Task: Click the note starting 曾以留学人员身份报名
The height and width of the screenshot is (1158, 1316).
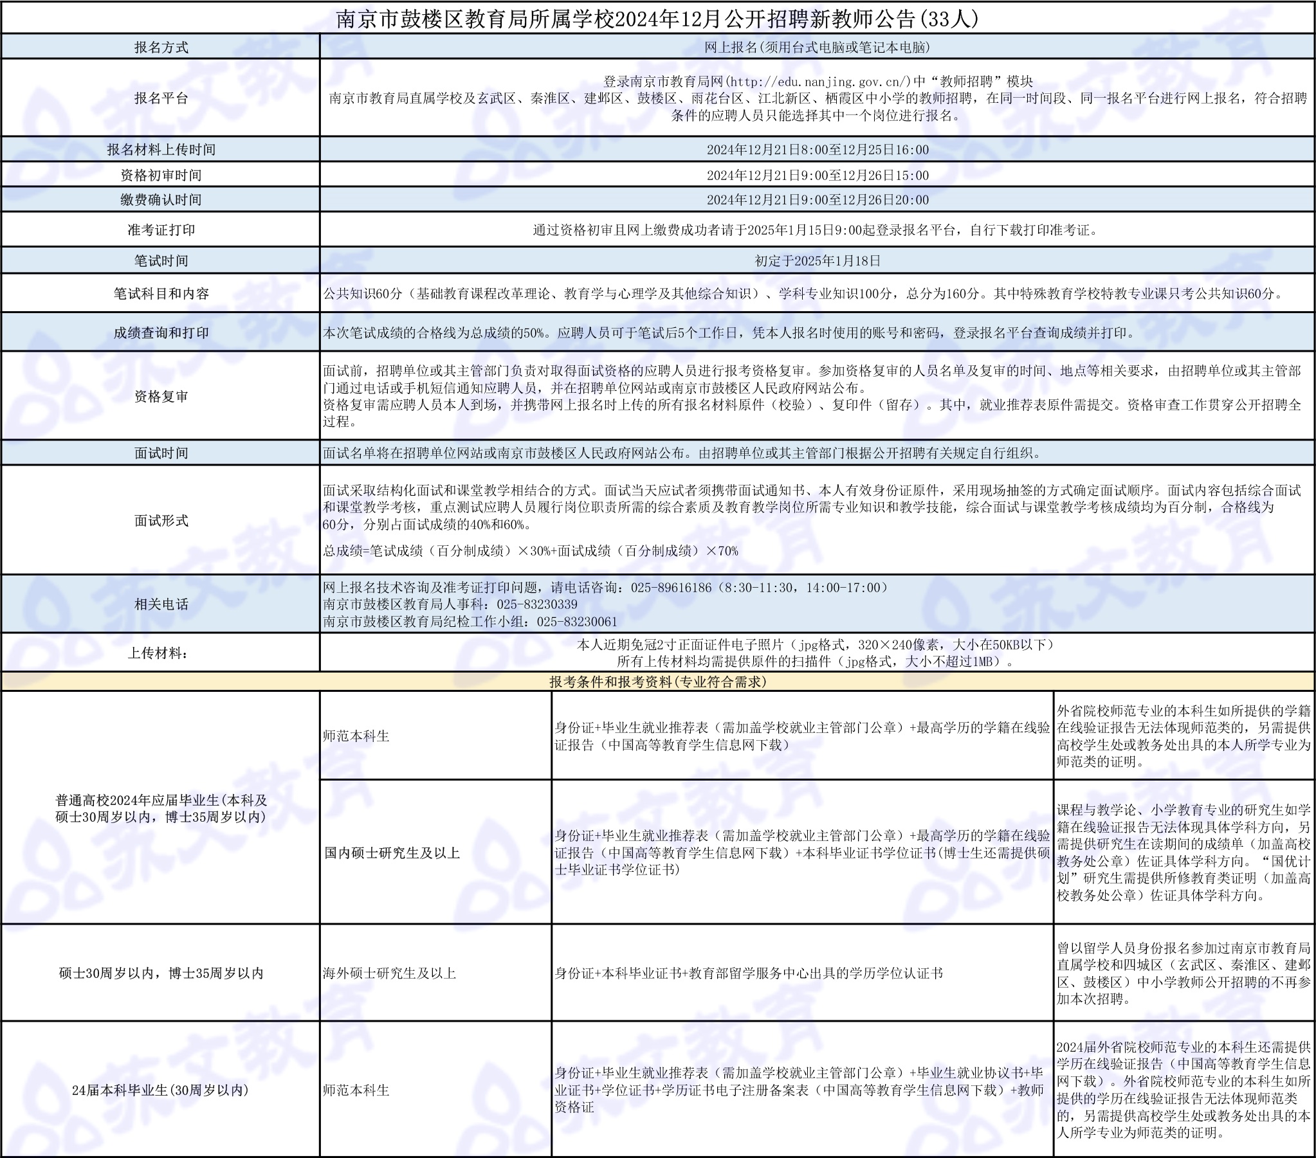Action: click(1184, 973)
